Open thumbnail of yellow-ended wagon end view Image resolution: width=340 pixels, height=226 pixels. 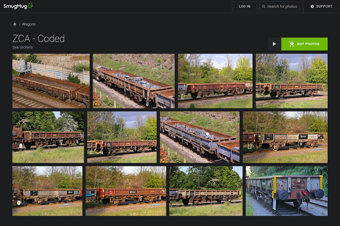point(286,191)
